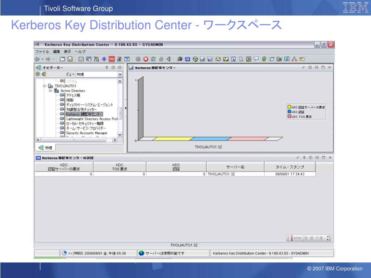Select the speech bubble console view icon
Image resolution: width=371 pixels, height=278 pixels.
click(x=256, y=59)
